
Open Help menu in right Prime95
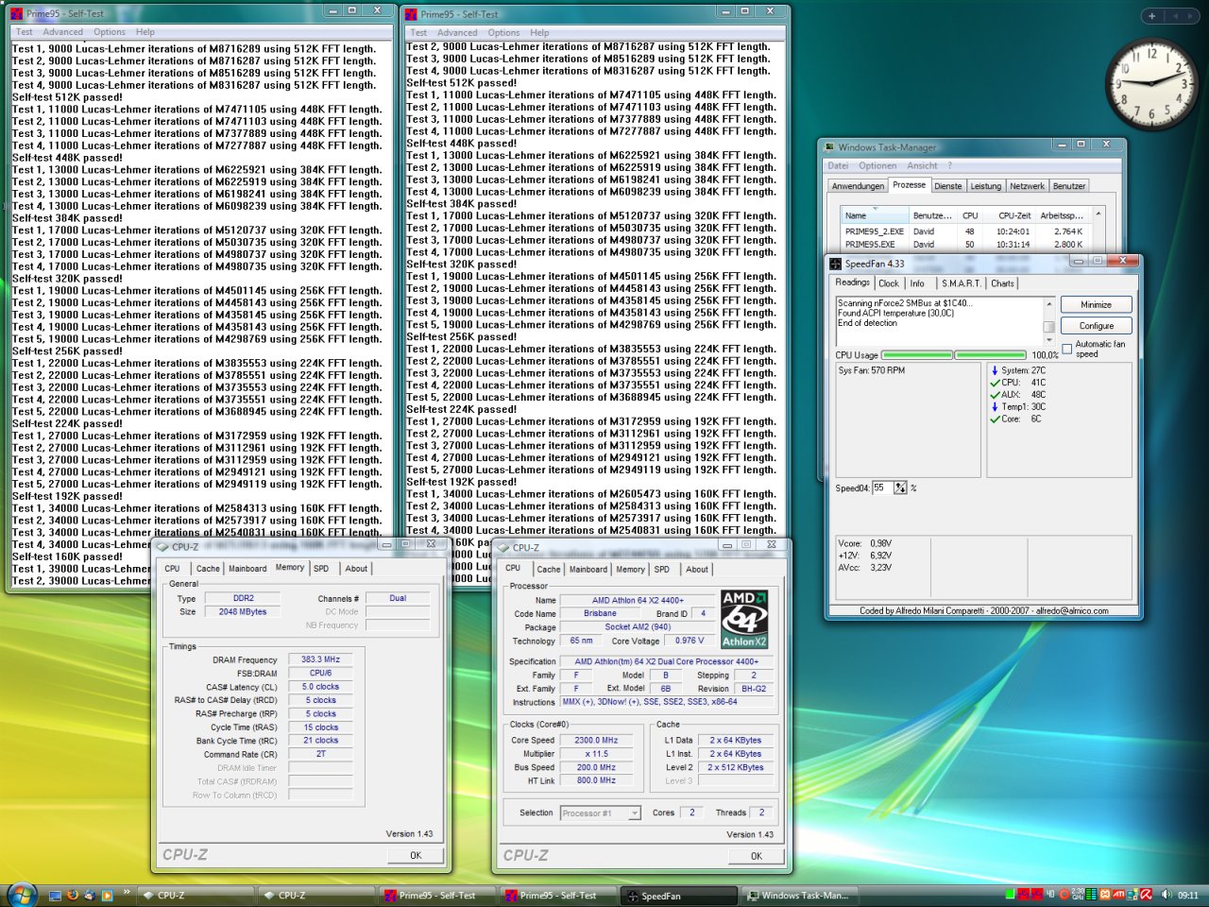point(539,32)
